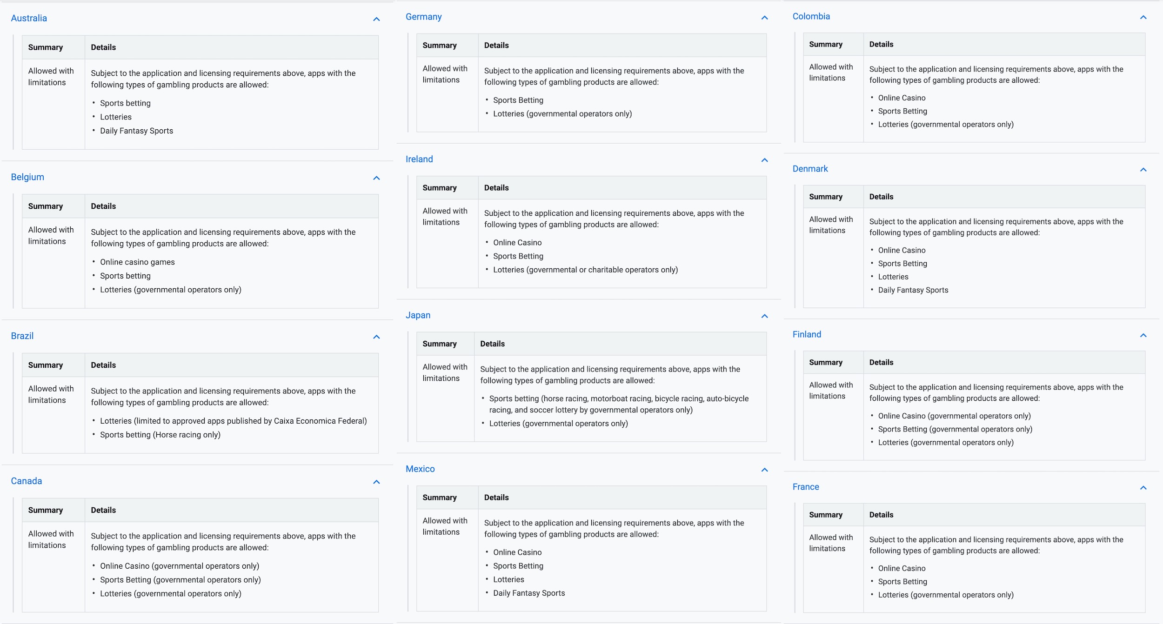The image size is (1163, 624).
Task: Click the Colombia country heading
Action: pos(811,16)
